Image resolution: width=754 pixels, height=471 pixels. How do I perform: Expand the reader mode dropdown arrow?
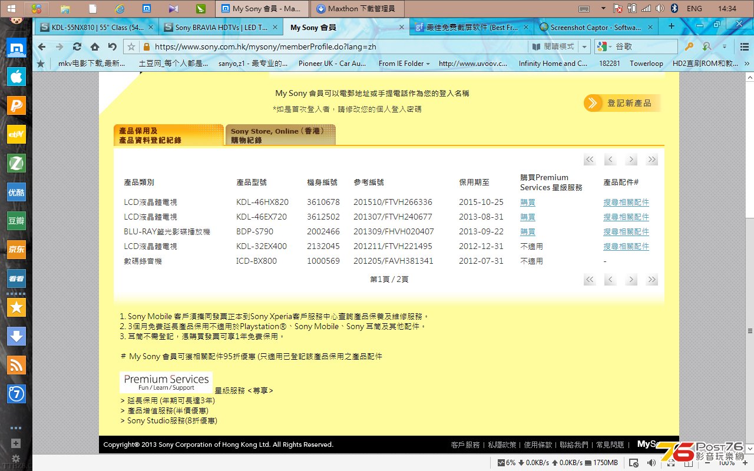pyautogui.click(x=584, y=47)
